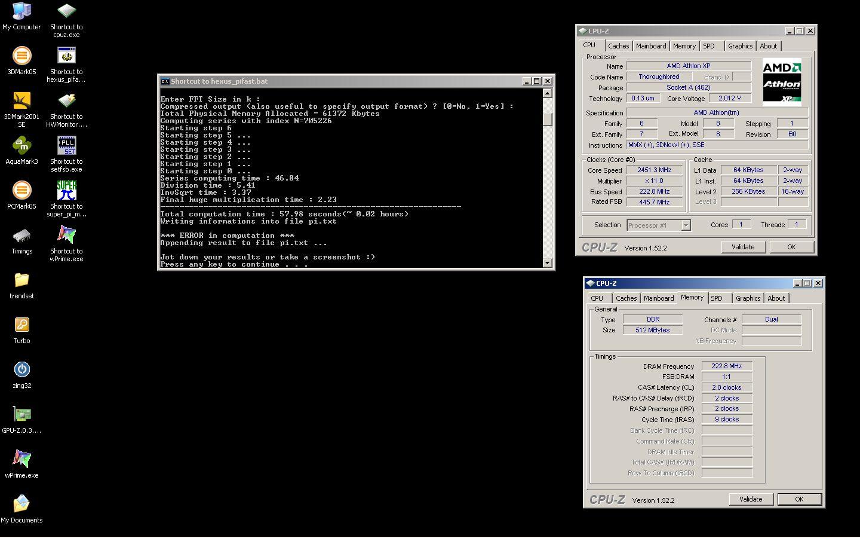The height and width of the screenshot is (538, 860).
Task: Click OK in upper CPU-Z window
Action: 791,247
